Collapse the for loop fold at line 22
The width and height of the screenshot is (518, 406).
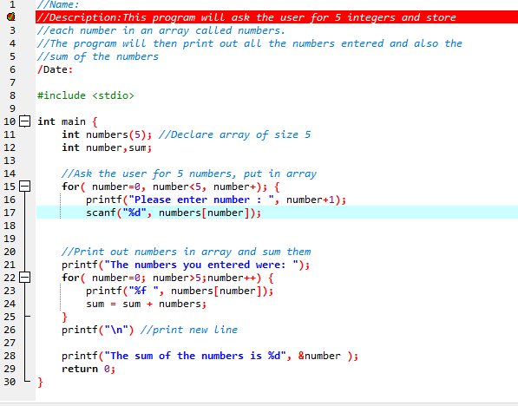click(24, 277)
